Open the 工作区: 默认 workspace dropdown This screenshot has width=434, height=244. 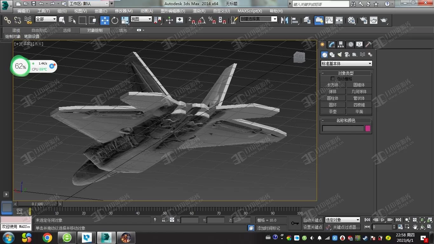[x=89, y=4]
